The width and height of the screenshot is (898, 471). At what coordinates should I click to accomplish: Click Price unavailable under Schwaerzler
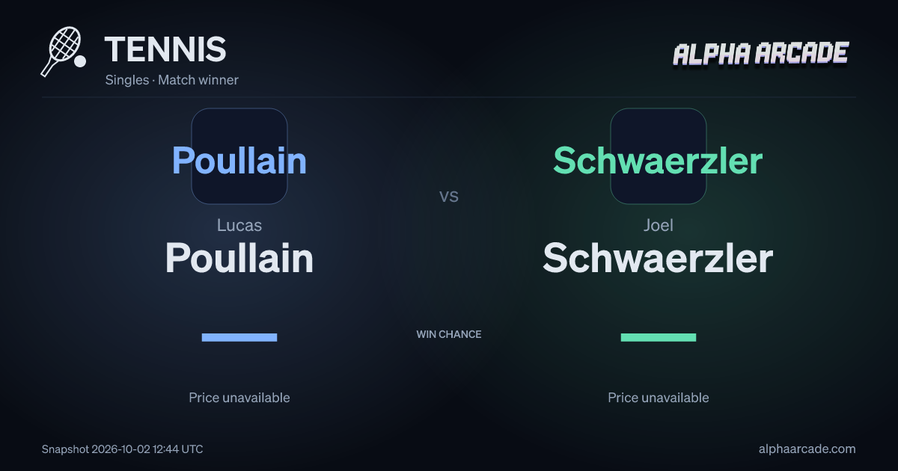tap(659, 398)
